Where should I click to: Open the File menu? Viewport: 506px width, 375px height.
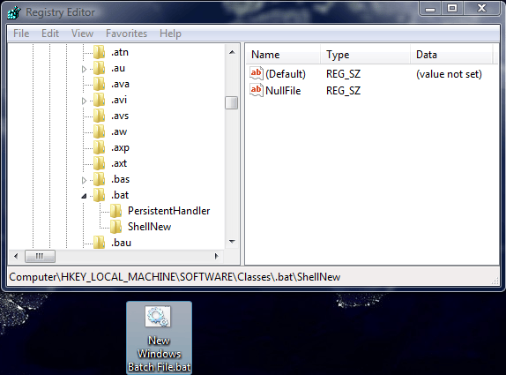[21, 34]
